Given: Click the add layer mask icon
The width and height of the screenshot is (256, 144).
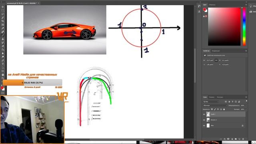Looking at the screenshot, I should [x=228, y=139].
